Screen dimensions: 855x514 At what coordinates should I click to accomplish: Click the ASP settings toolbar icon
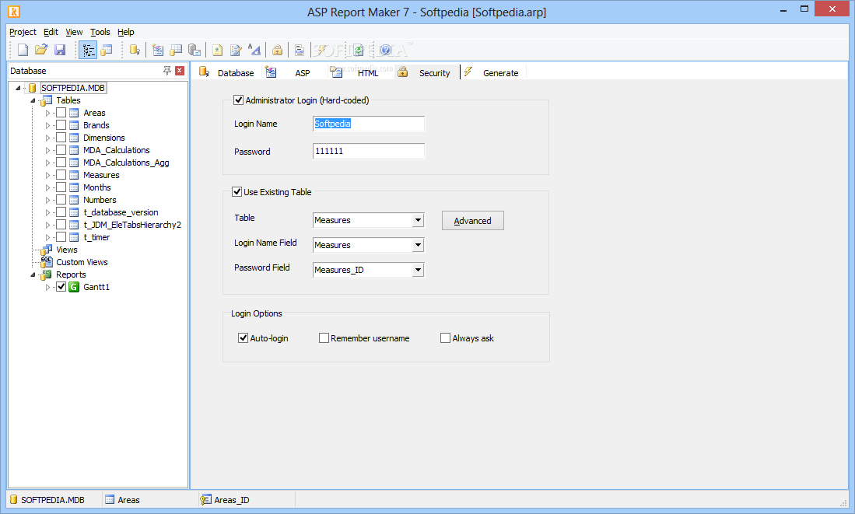[158, 50]
